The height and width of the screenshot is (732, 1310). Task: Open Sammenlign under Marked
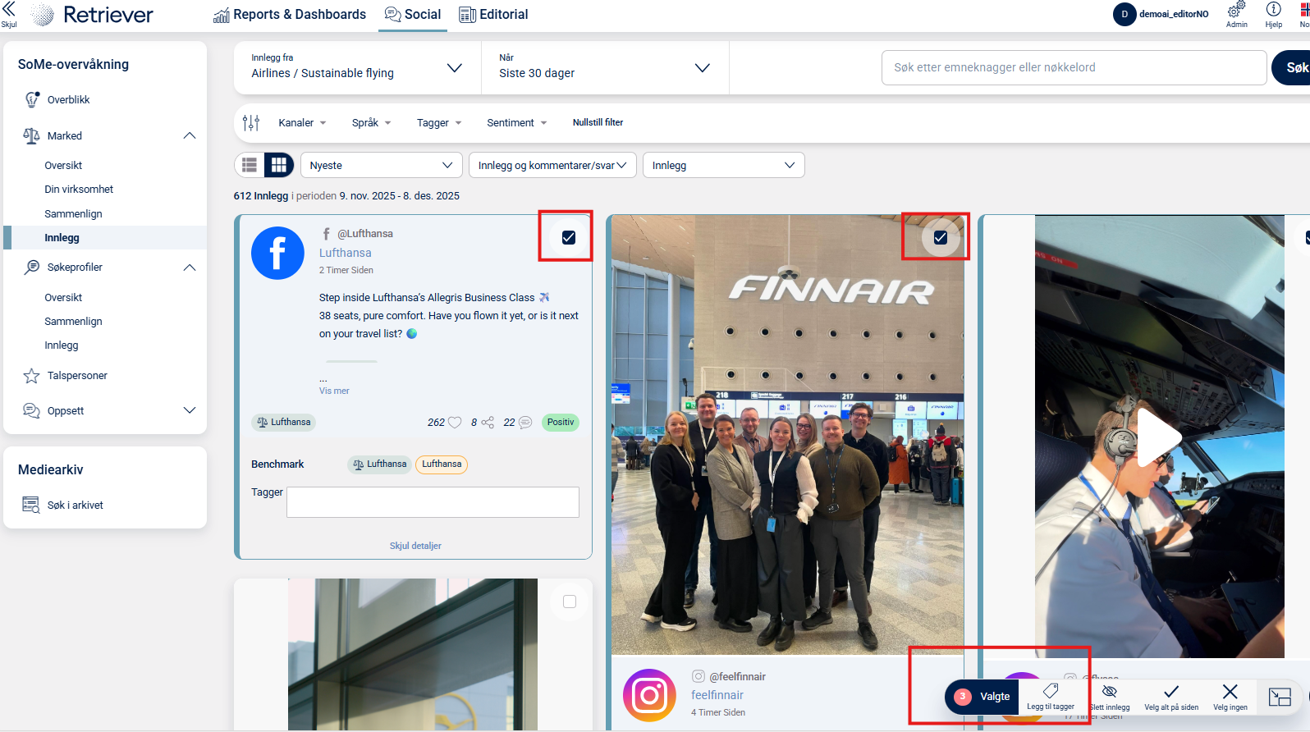pyautogui.click(x=73, y=214)
